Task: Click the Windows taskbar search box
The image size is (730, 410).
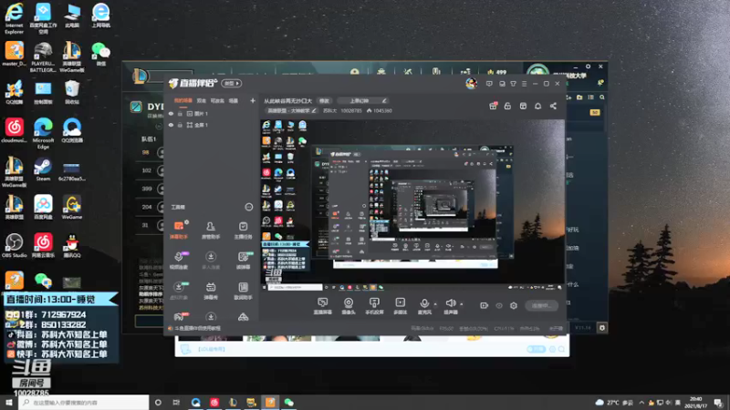Action: pos(84,403)
